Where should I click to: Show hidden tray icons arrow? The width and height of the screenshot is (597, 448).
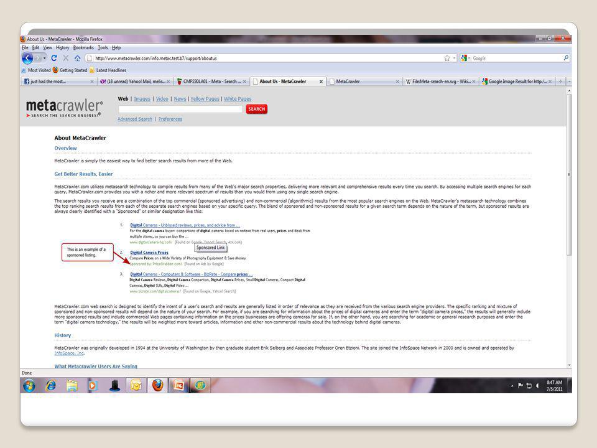pyautogui.click(x=512, y=386)
